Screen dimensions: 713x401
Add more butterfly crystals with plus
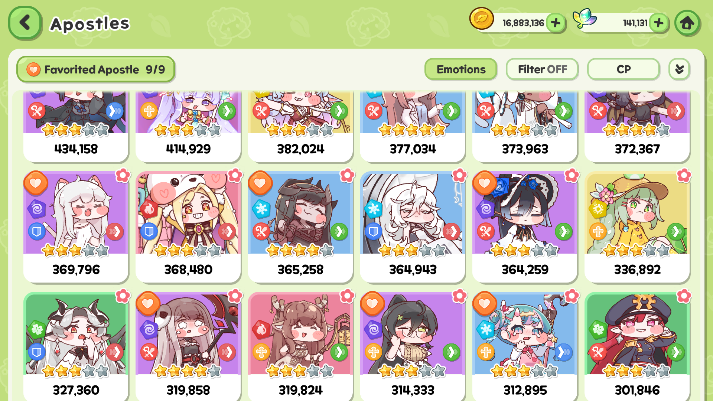659,23
